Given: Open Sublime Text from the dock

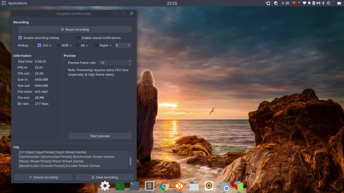Looking at the screenshot, I should tap(150, 186).
